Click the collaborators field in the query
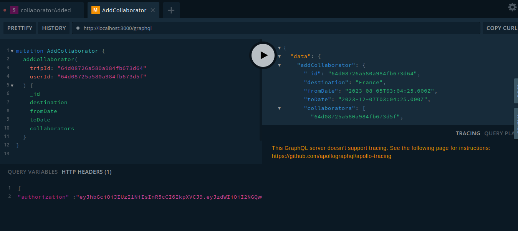Image resolution: width=518 pixels, height=231 pixels. (52, 128)
